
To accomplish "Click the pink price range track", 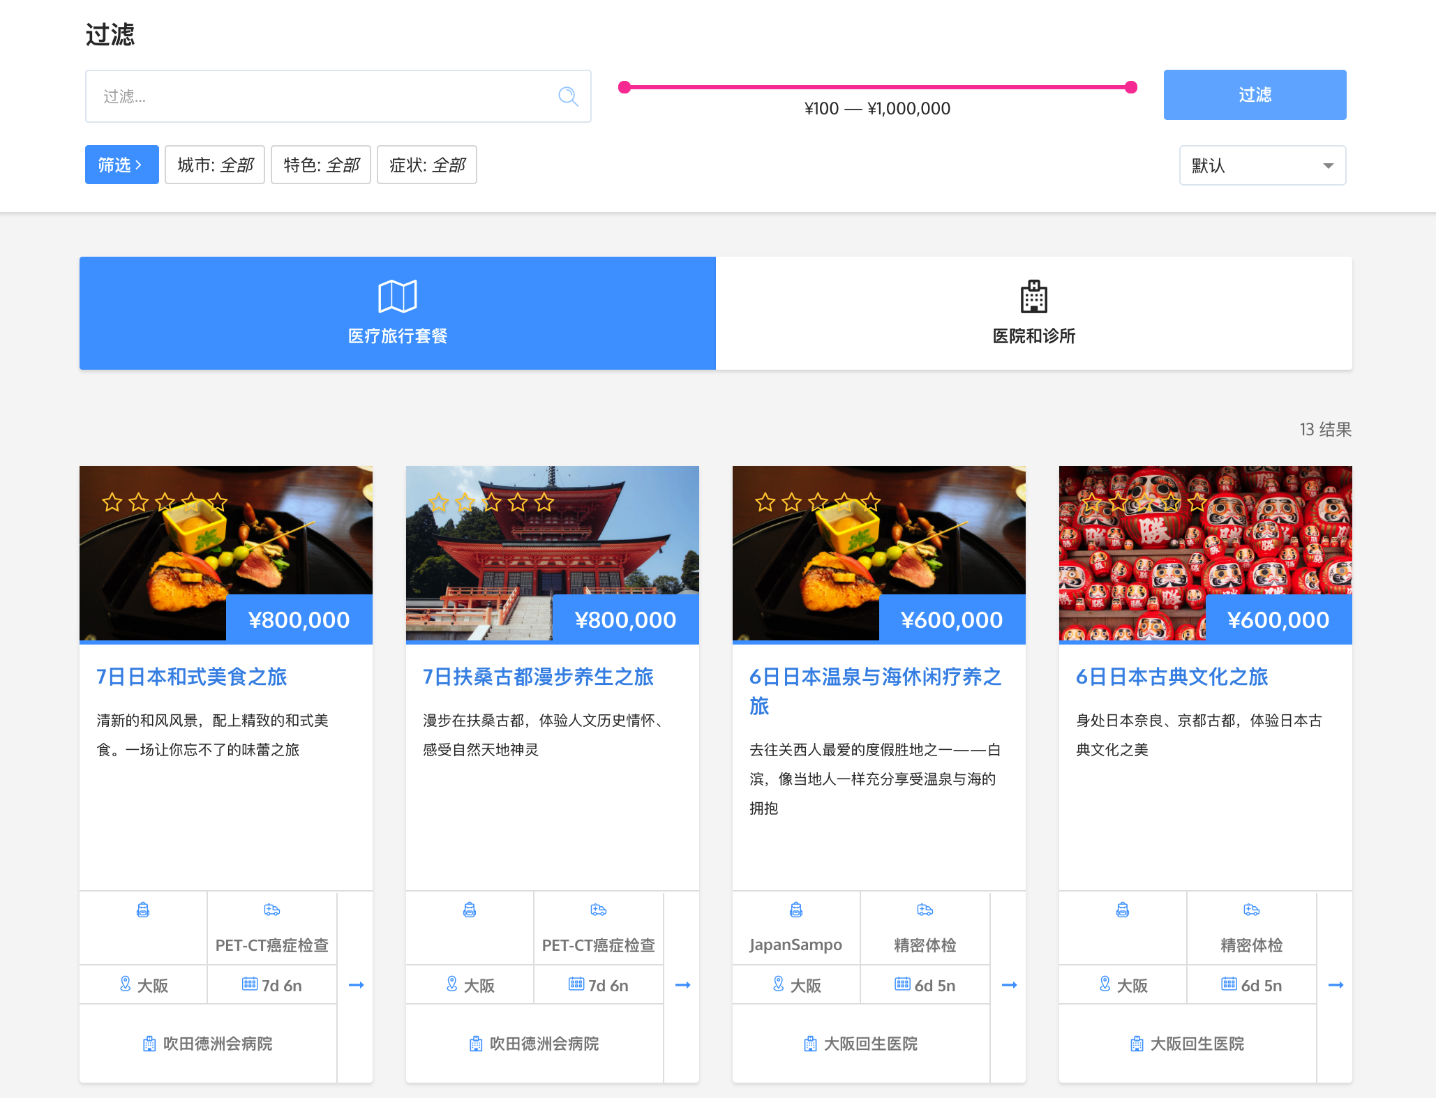I will coord(878,87).
